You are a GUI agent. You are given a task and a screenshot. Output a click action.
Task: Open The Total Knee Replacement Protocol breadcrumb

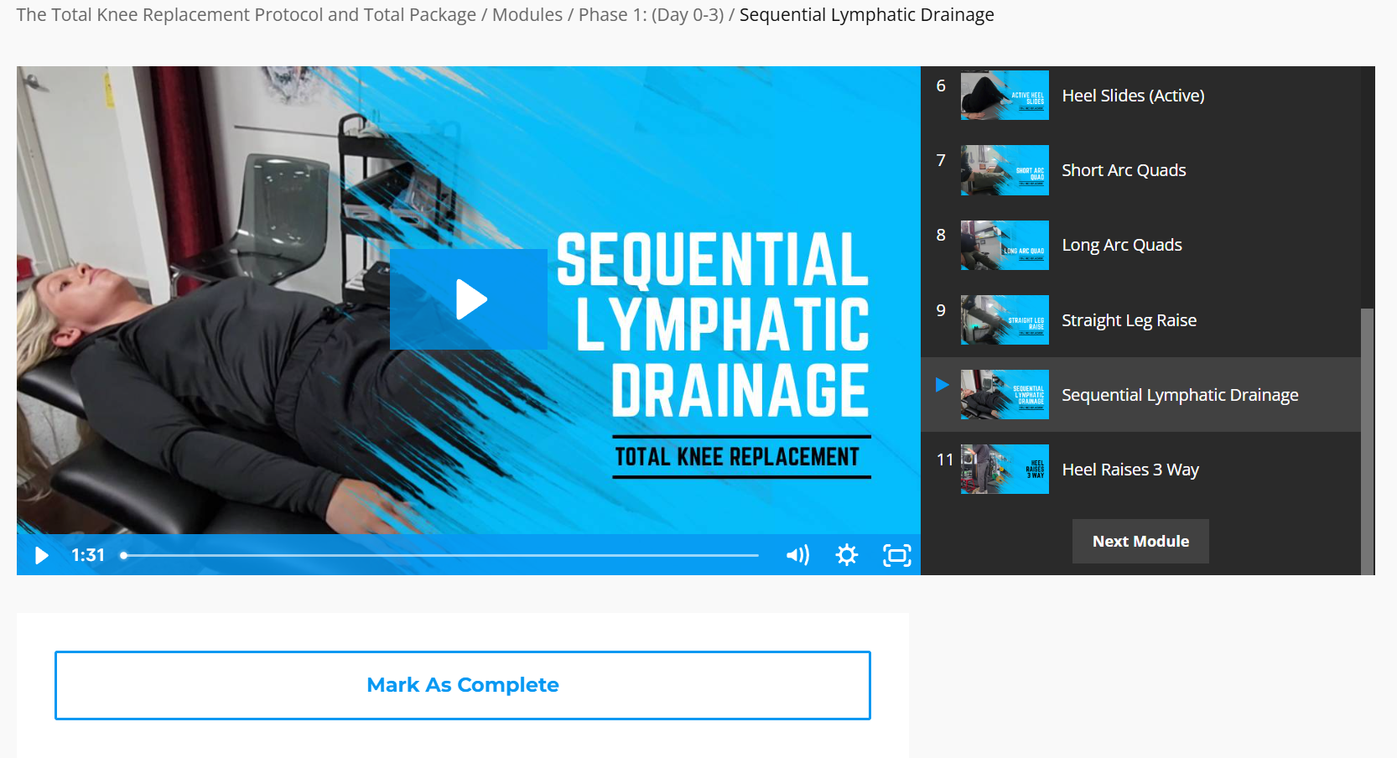pos(247,15)
